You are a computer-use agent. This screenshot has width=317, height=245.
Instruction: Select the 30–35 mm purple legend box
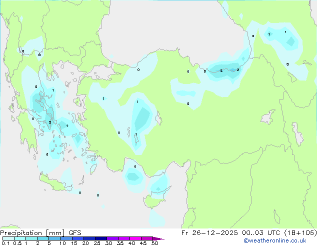112,238
